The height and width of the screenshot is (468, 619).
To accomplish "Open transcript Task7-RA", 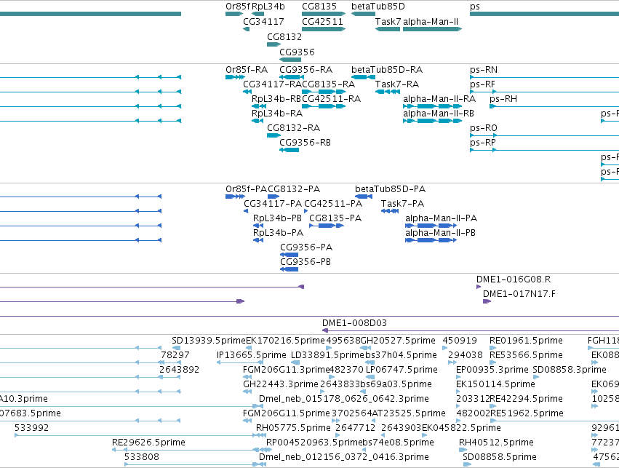I will tap(396, 84).
